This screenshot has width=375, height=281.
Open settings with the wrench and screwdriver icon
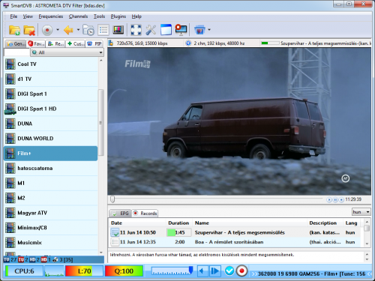(x=151, y=30)
